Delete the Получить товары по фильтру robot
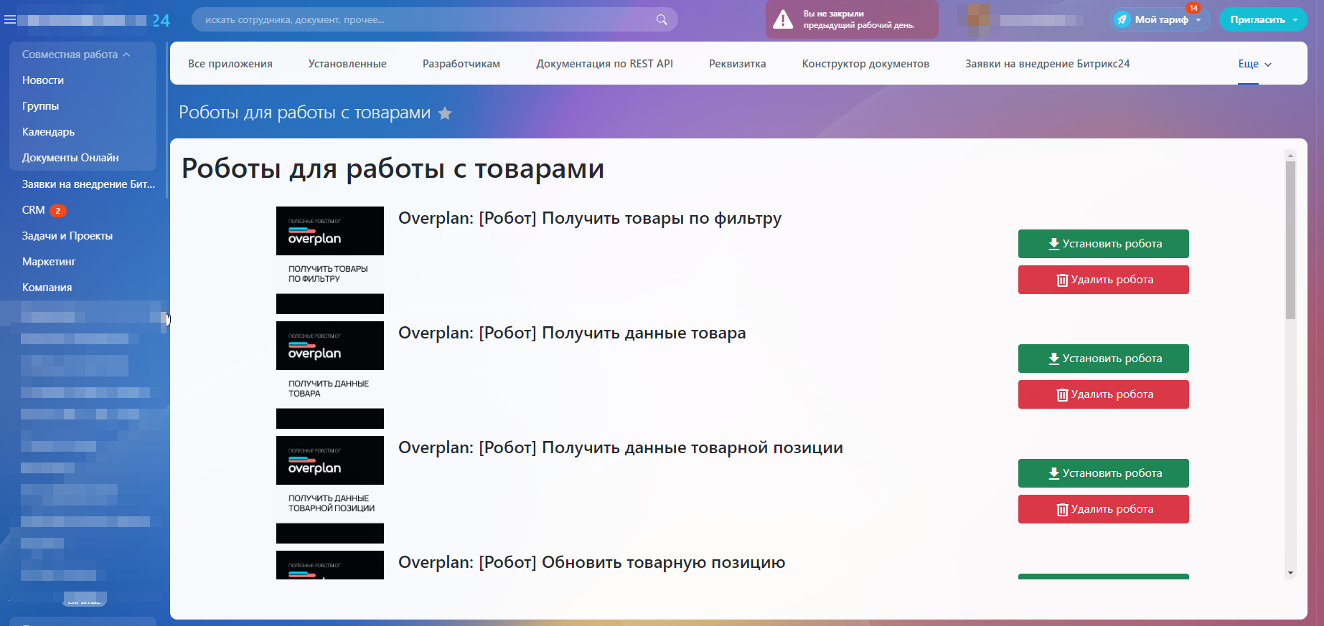 [x=1104, y=280]
